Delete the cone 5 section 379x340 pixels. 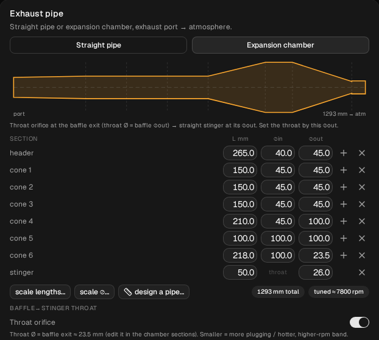[x=362, y=238]
